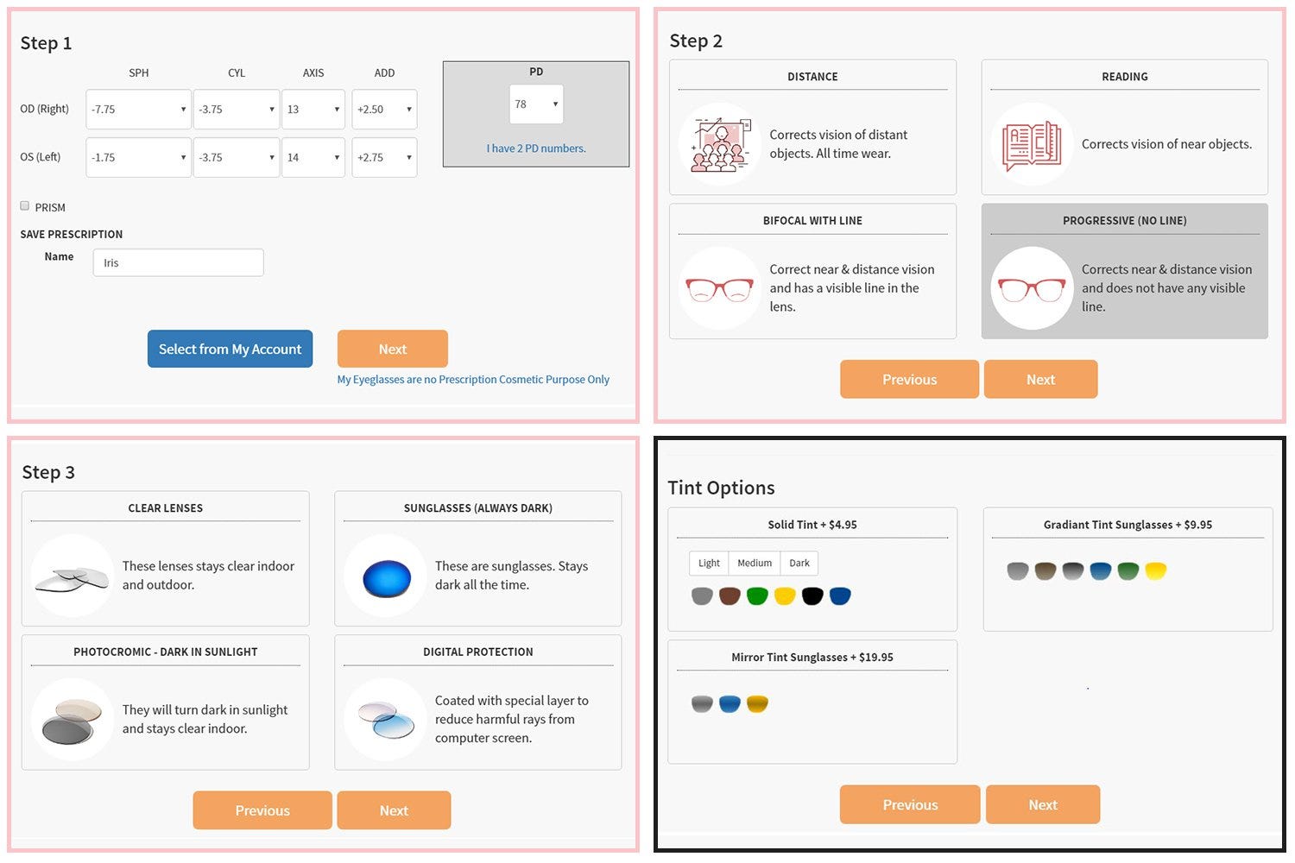Select the Progressive no-line glasses icon

tap(1032, 288)
